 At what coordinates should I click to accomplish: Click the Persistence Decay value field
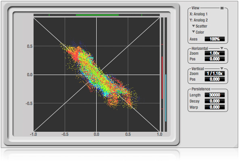[214, 101]
